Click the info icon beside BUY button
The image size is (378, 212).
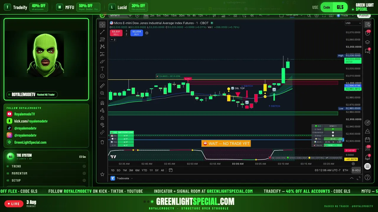[x=147, y=33]
